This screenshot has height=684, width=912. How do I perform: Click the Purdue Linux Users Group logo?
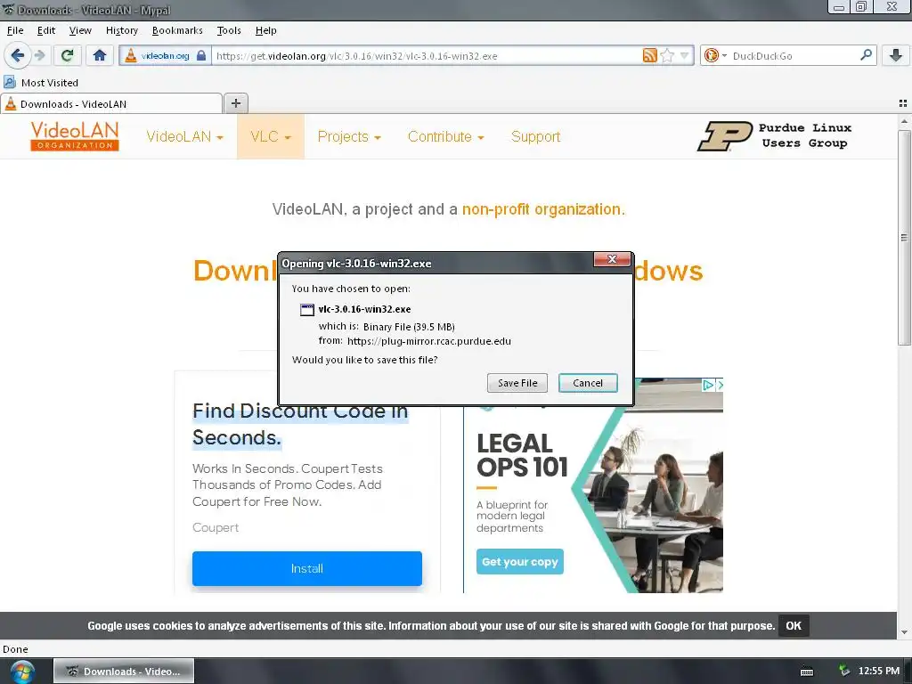click(775, 136)
